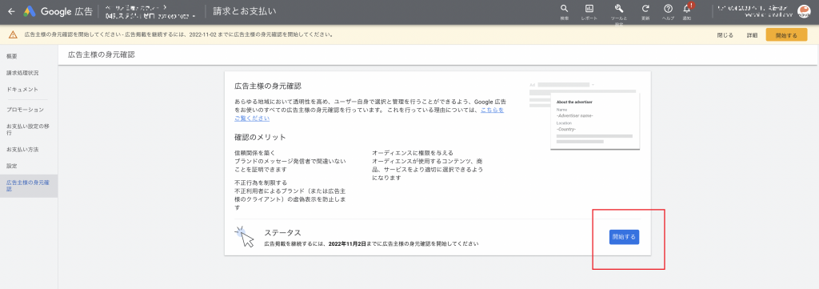Click the 確認のメリット heading
This screenshot has height=289, width=819.
260,137
